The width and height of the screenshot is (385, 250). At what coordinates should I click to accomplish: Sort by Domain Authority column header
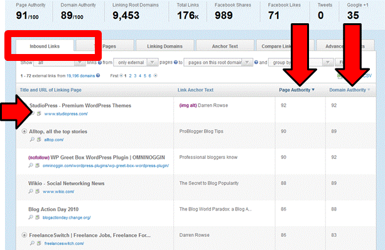coord(349,90)
